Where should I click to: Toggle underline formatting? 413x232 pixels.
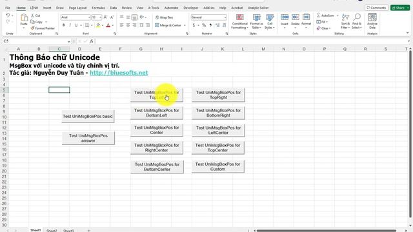76,25
